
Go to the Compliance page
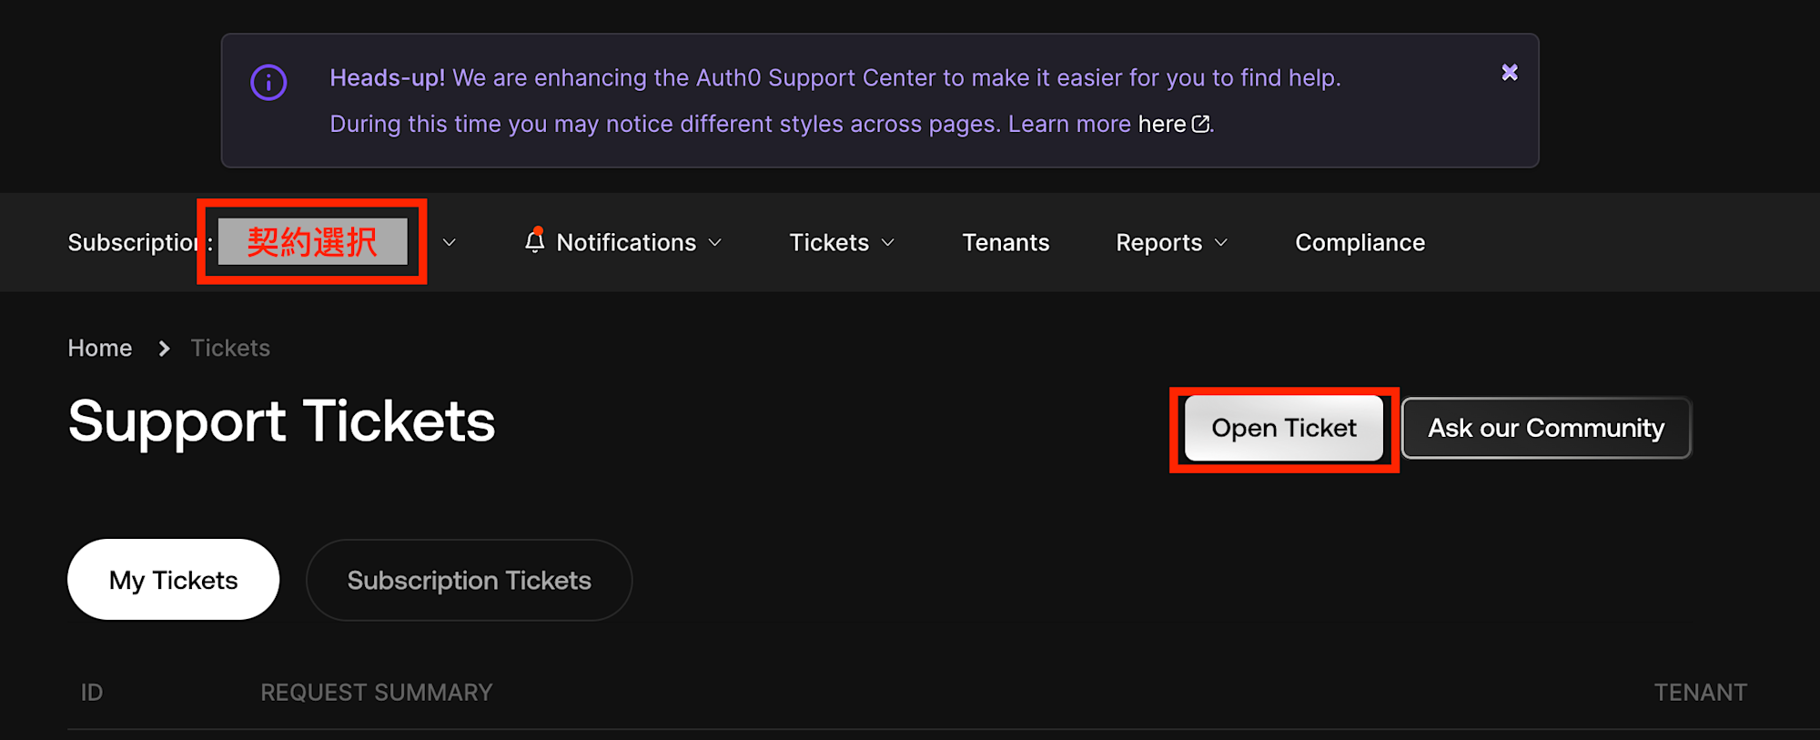(x=1360, y=243)
